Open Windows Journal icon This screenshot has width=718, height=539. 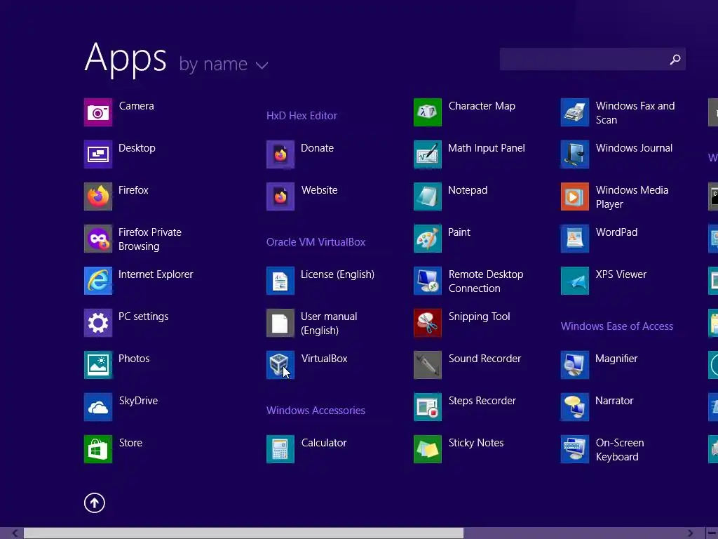point(575,154)
